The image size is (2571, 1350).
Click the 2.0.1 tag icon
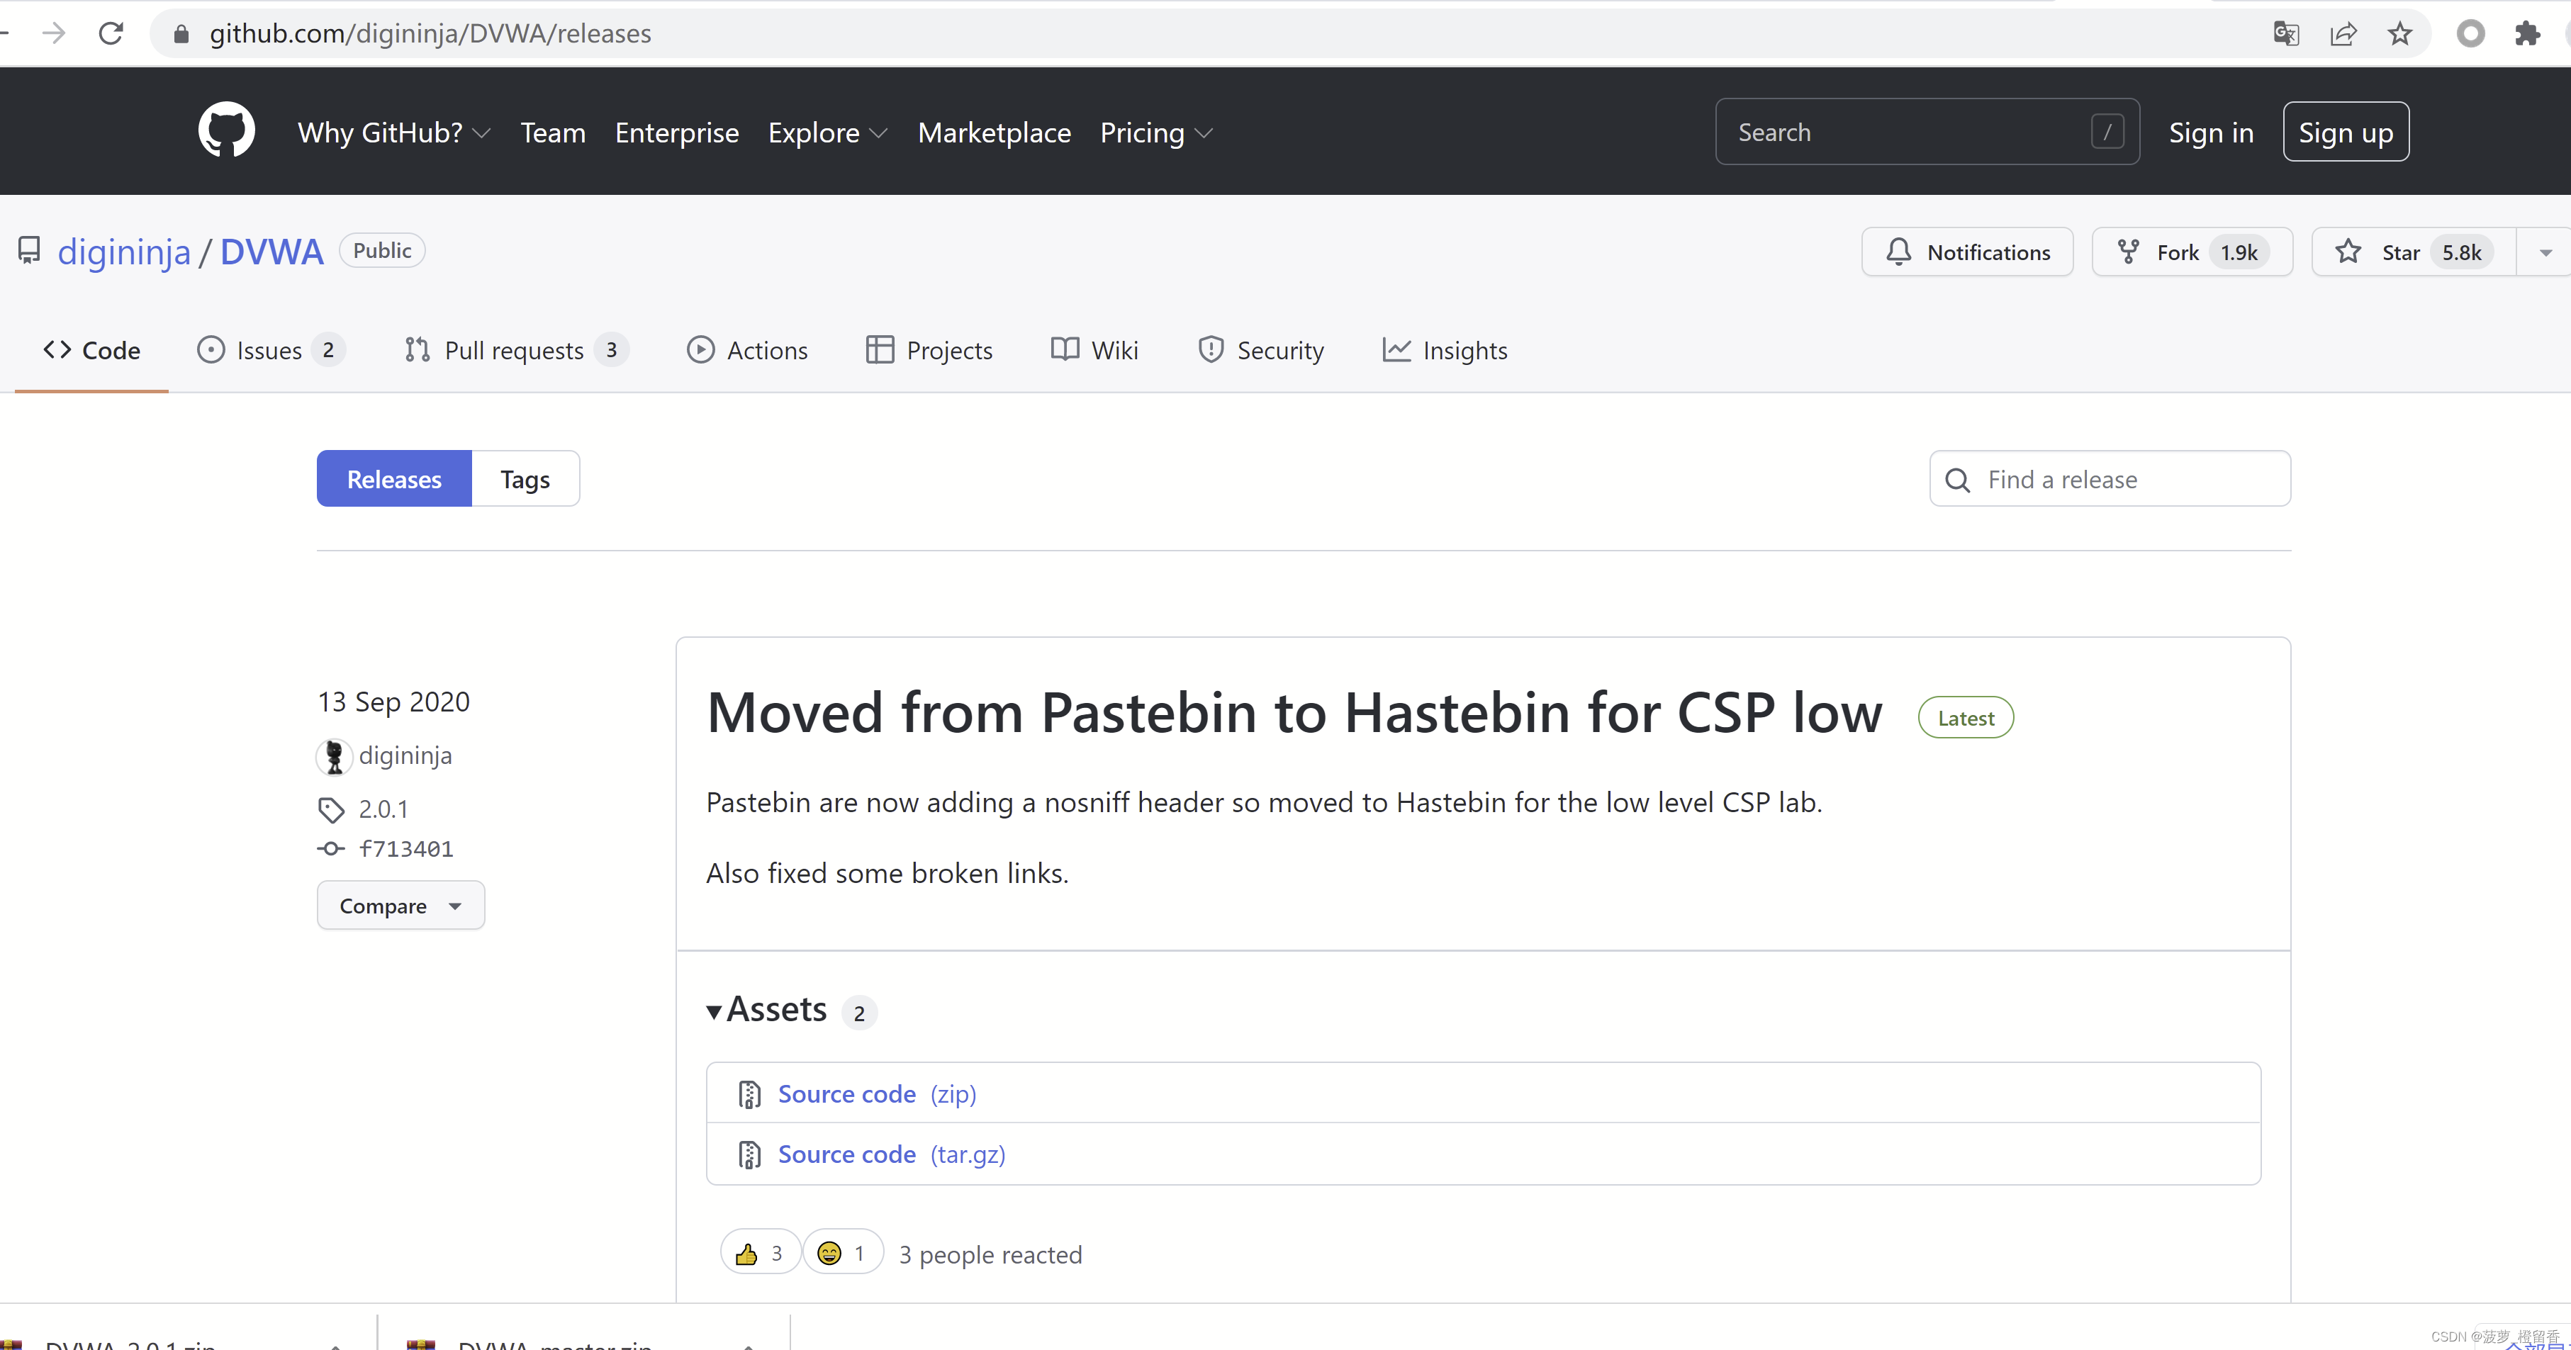click(x=331, y=809)
